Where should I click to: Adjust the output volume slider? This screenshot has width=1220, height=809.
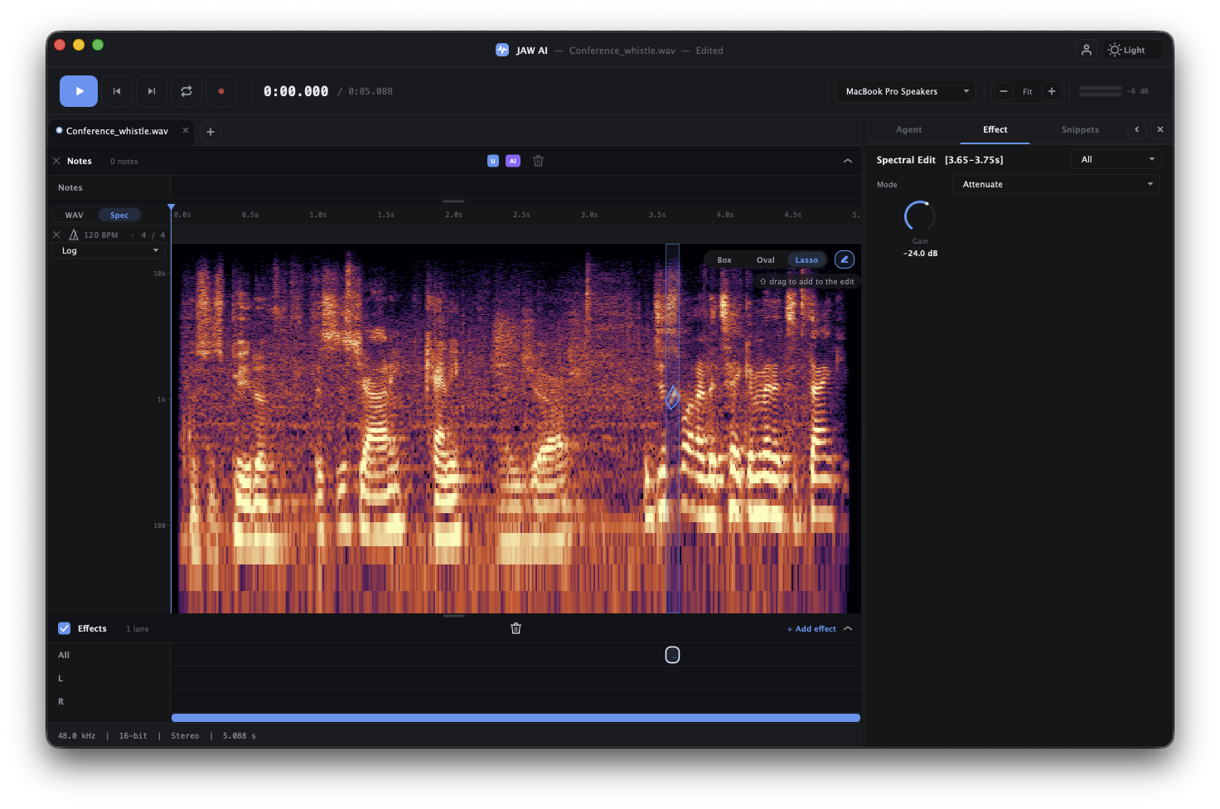[x=1101, y=91]
